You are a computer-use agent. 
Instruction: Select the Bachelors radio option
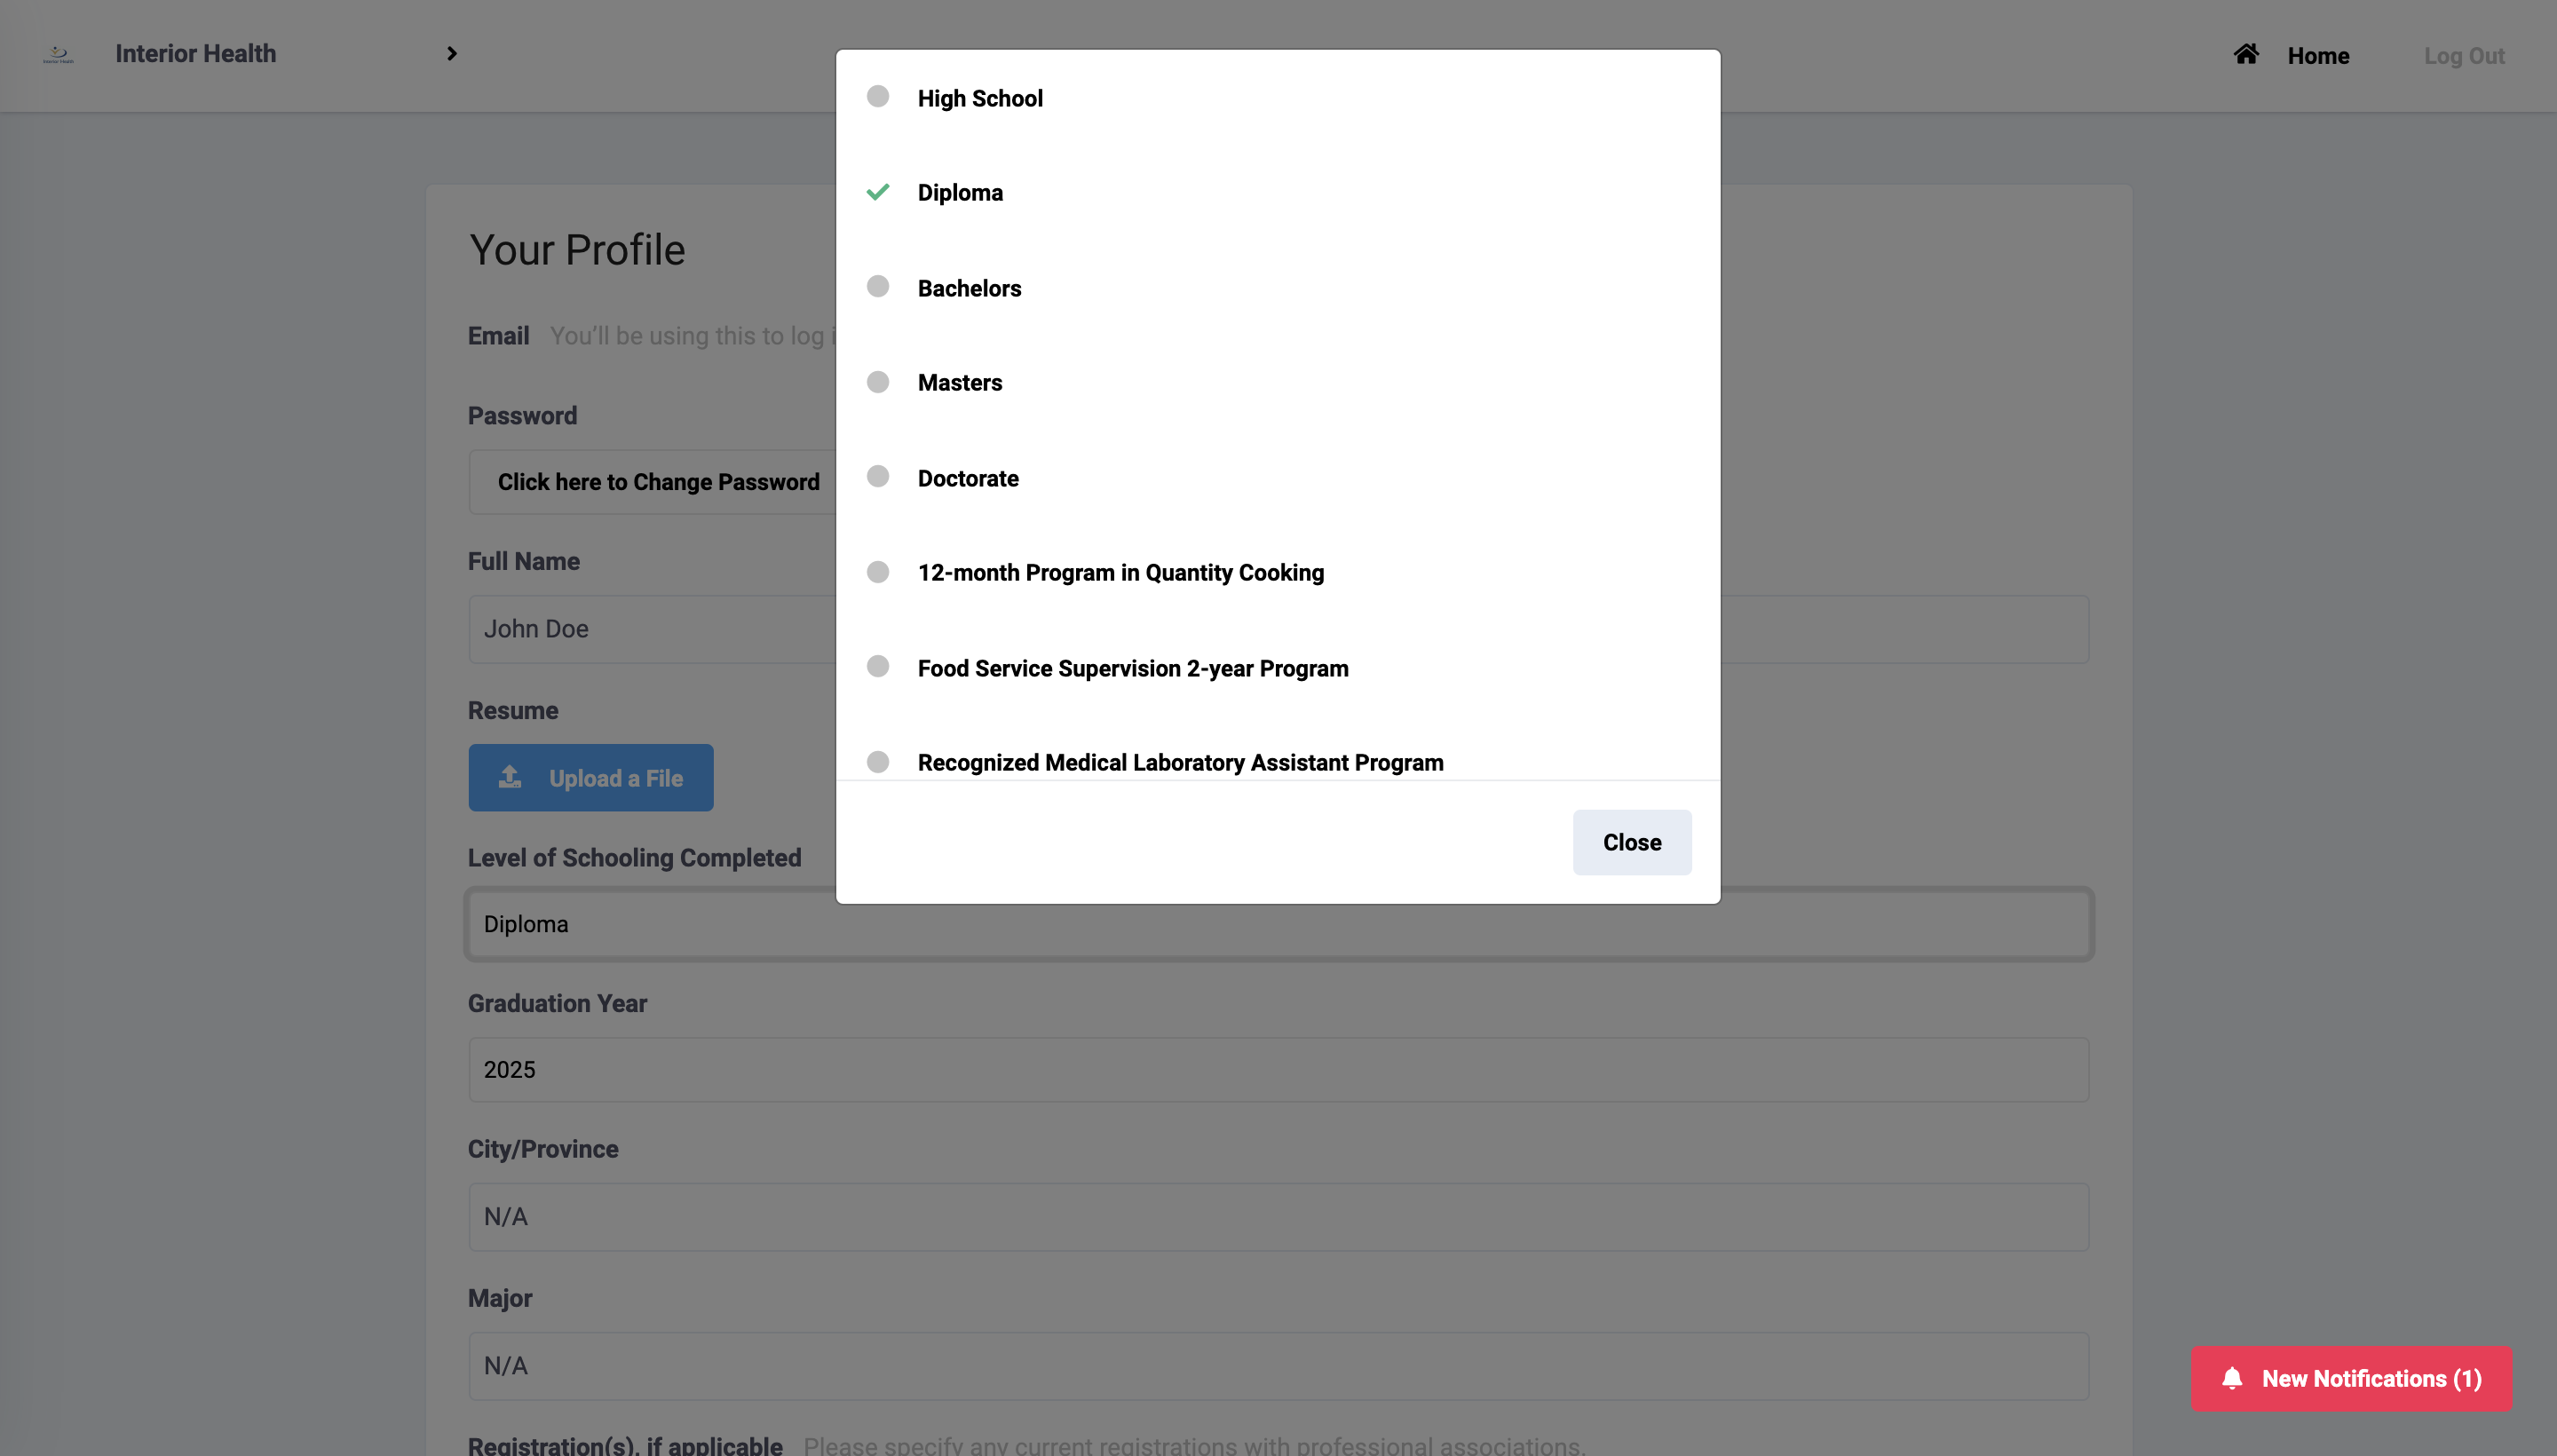[878, 287]
